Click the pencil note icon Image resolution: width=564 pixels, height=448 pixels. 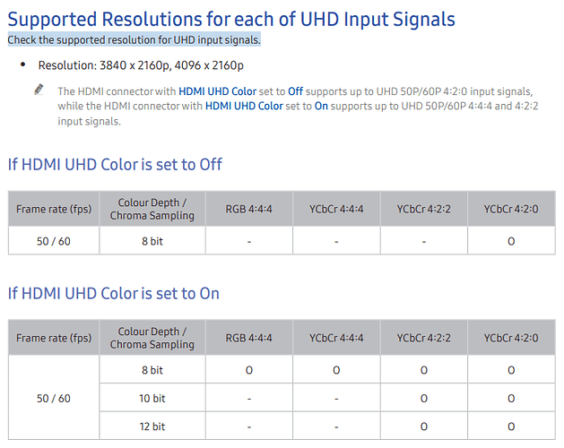[x=39, y=90]
